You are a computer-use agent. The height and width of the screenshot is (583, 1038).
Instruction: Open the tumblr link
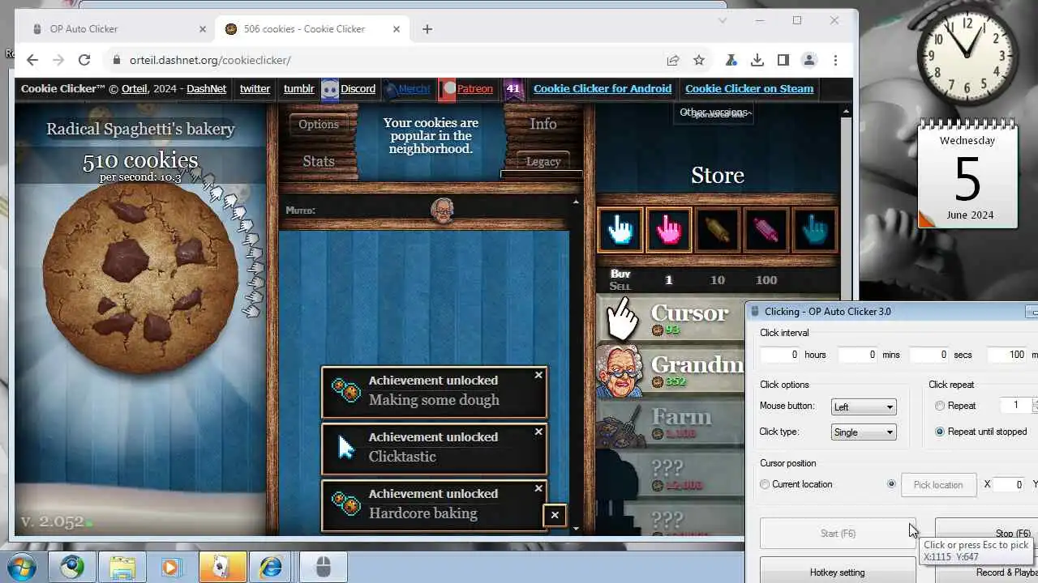(x=298, y=88)
